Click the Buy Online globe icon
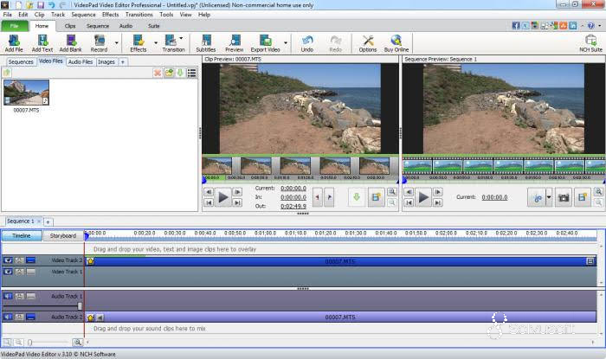The image size is (606, 359). pyautogui.click(x=396, y=43)
